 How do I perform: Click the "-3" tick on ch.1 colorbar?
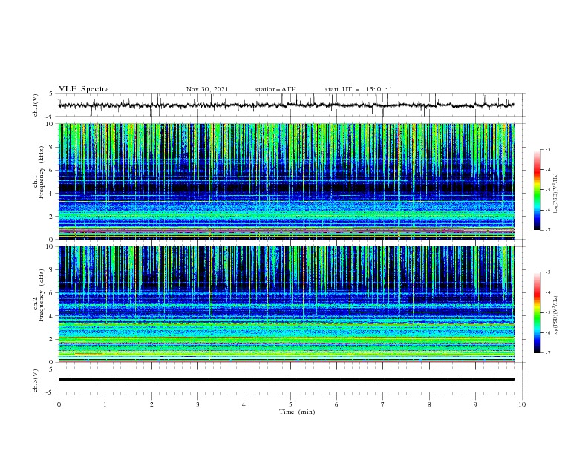click(x=547, y=149)
